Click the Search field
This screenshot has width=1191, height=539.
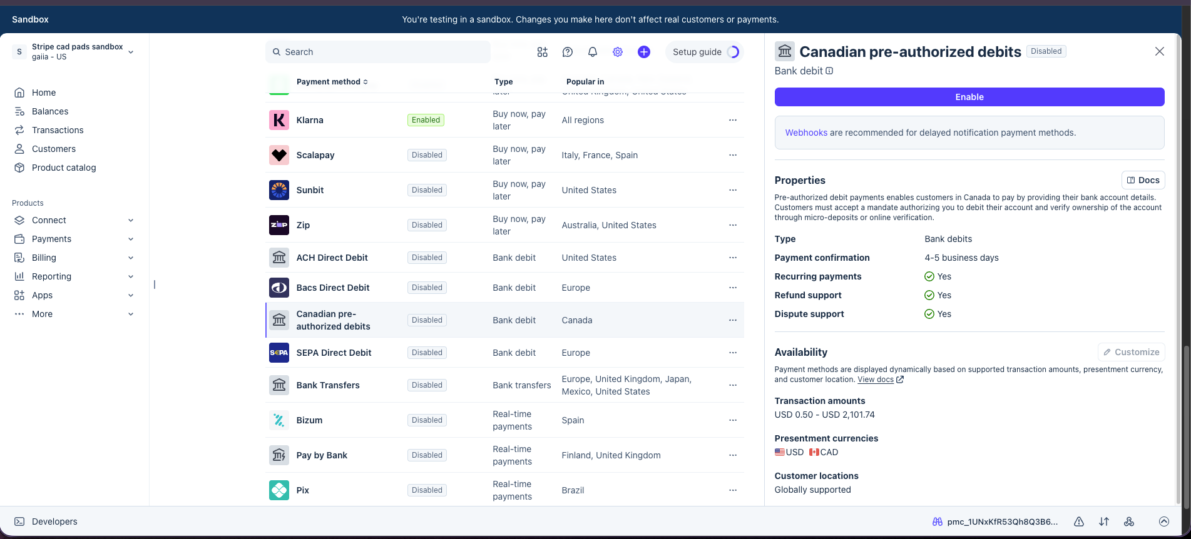coord(378,52)
